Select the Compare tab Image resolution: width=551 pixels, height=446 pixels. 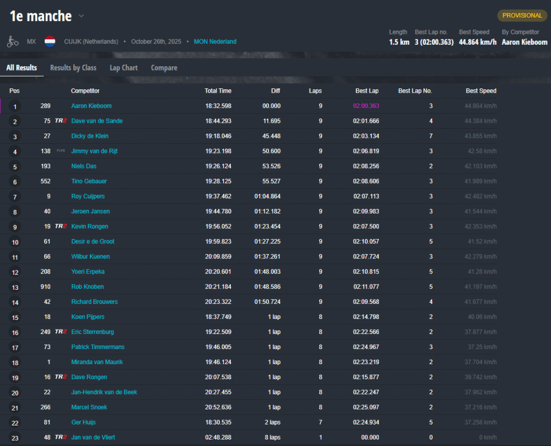pos(164,68)
